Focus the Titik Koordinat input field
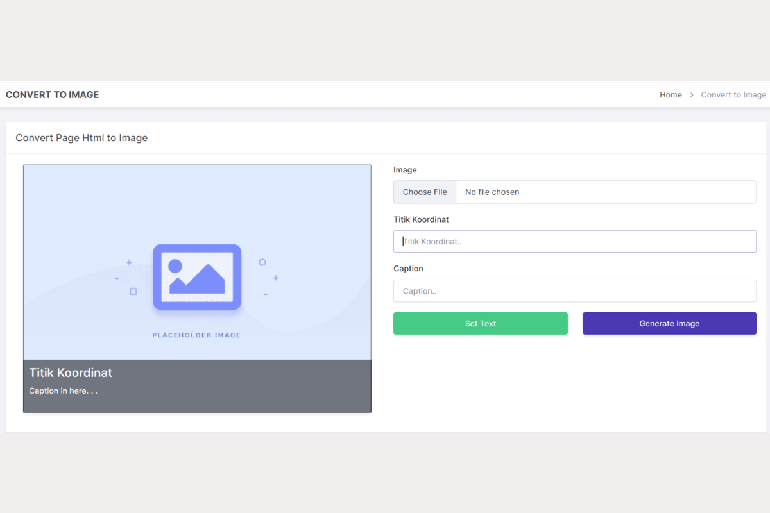This screenshot has width=770, height=513. pyautogui.click(x=574, y=241)
